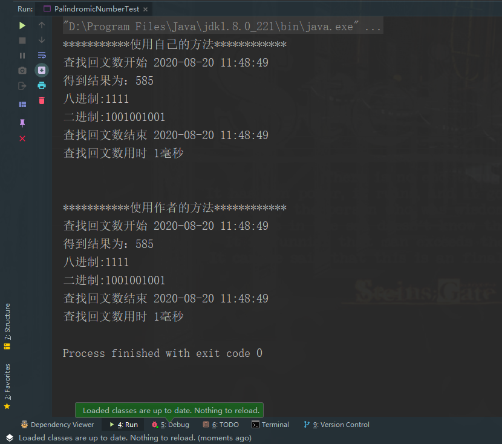Viewport: 502px width, 444px height.
Task: Click the green 'Nothing to reload' notification balloon
Action: [169, 410]
